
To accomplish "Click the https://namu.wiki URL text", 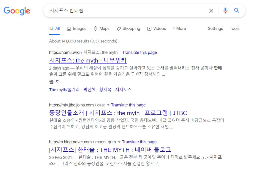I will 64,53.
